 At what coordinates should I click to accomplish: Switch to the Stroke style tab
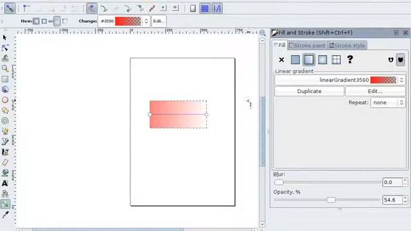347,46
